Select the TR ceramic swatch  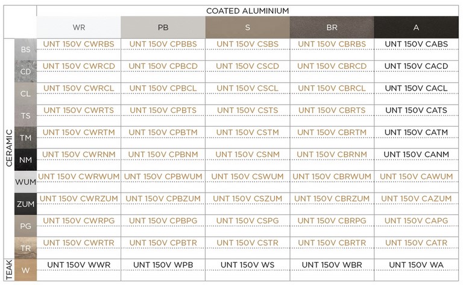tap(25, 248)
